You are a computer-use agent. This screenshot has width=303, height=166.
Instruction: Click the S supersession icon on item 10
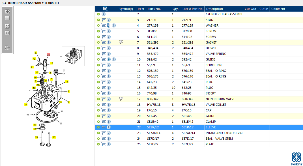(109, 59)
